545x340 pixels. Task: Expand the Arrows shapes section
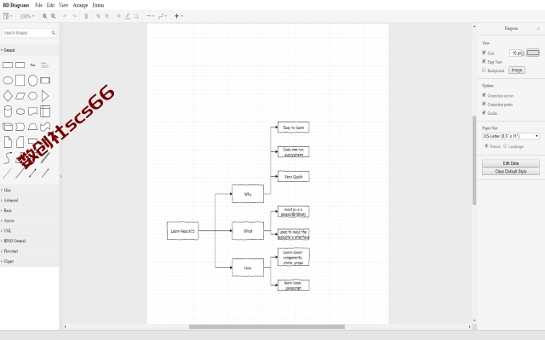click(29, 221)
